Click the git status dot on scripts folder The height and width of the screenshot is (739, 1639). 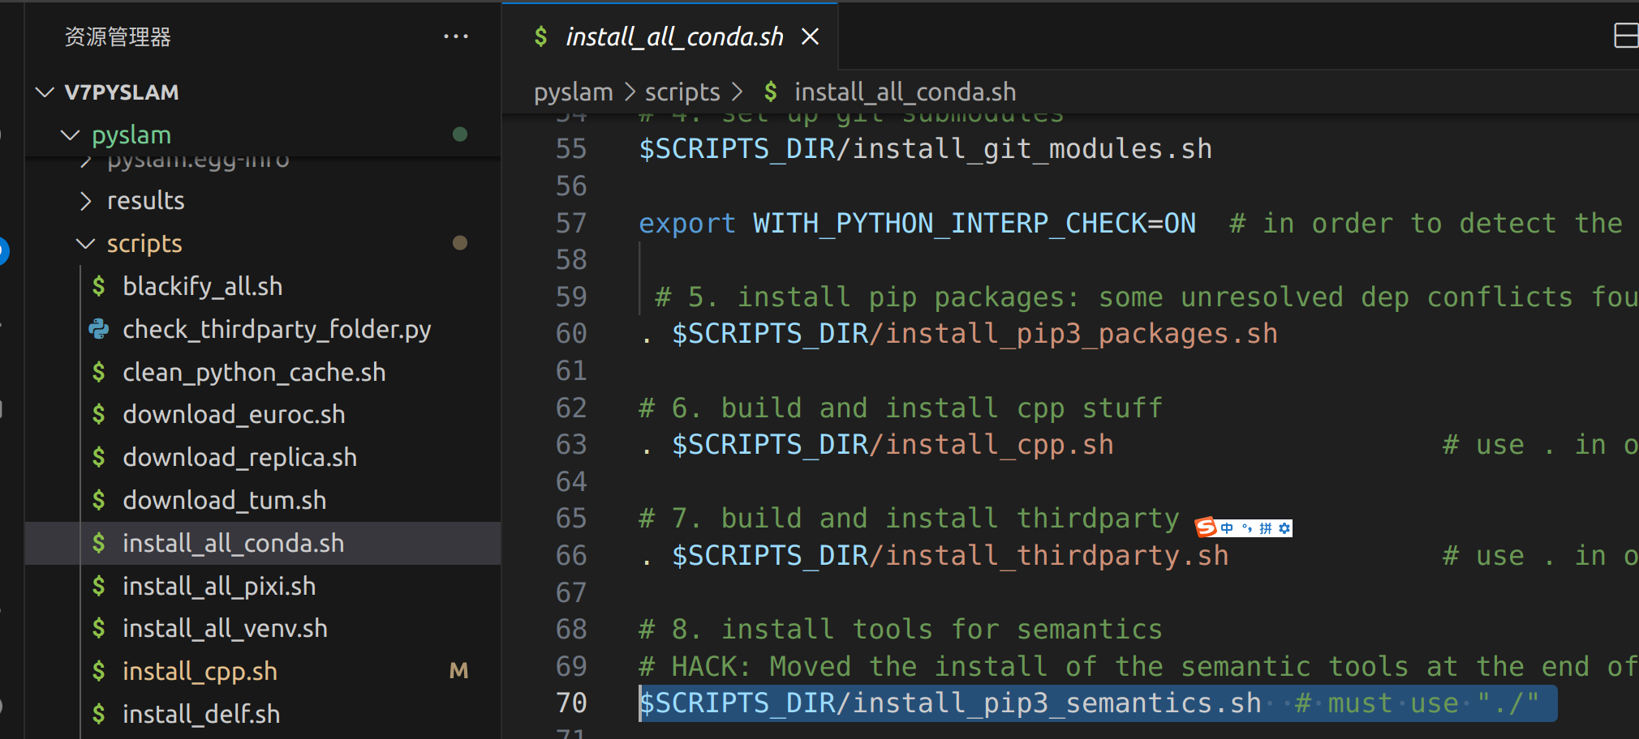tap(460, 243)
